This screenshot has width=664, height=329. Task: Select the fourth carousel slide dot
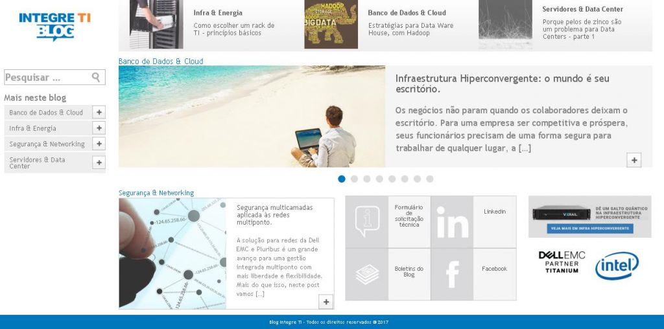point(379,179)
